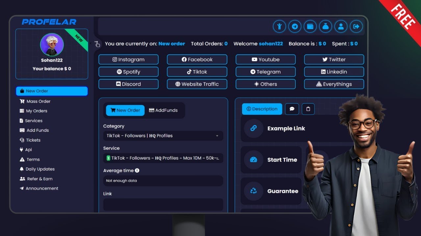421x236 pixels.
Task: Click the Average time field
Action: click(163, 181)
